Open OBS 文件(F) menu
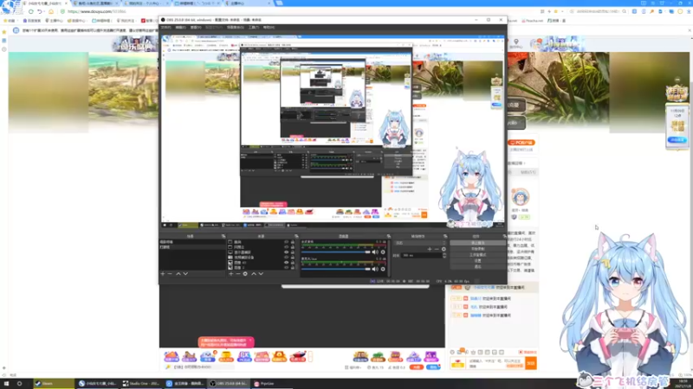The height and width of the screenshot is (389, 693). [165, 28]
